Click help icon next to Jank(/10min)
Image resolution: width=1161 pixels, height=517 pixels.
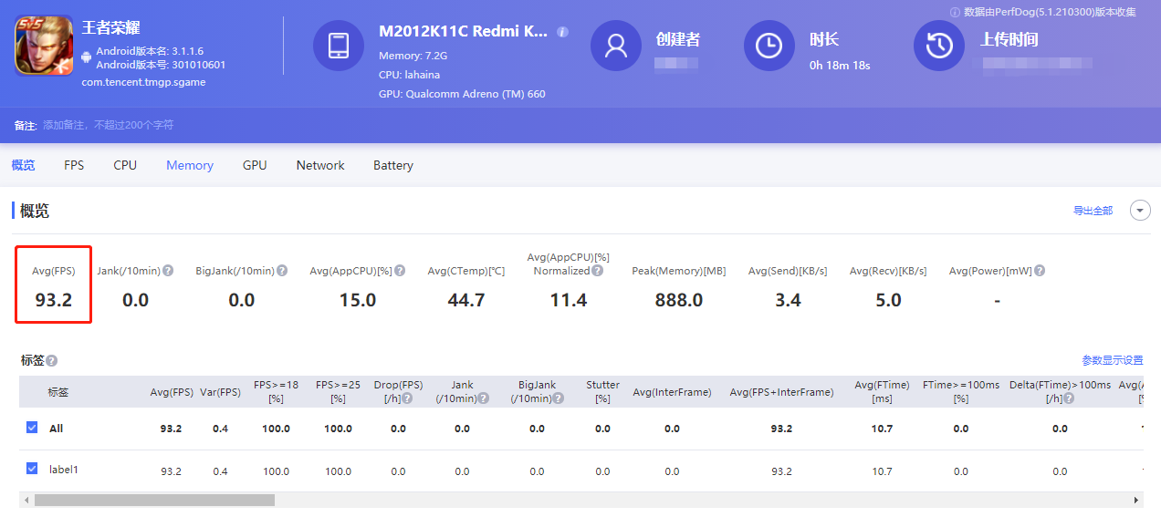(x=168, y=271)
